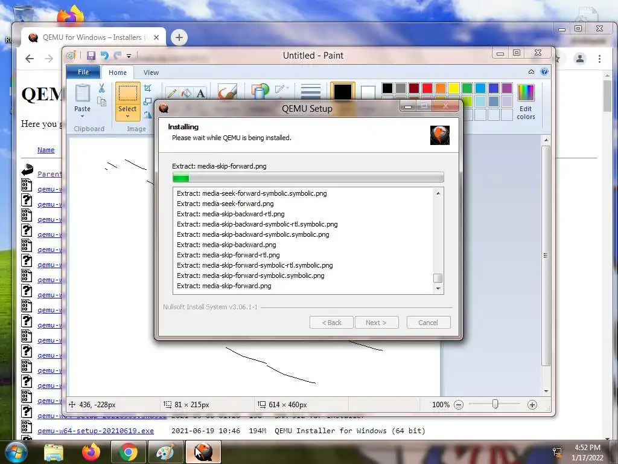
Task: Click the Paste clipboard icon in Paint
Action: (x=82, y=94)
